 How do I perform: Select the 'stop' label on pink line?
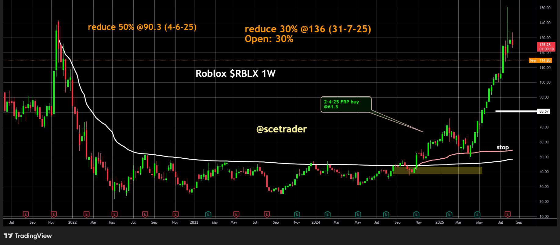click(503, 147)
